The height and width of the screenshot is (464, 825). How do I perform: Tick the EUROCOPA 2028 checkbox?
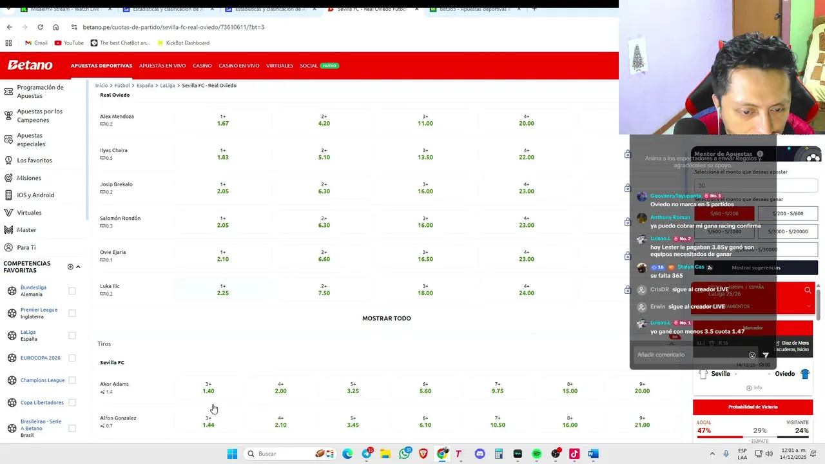coord(72,358)
